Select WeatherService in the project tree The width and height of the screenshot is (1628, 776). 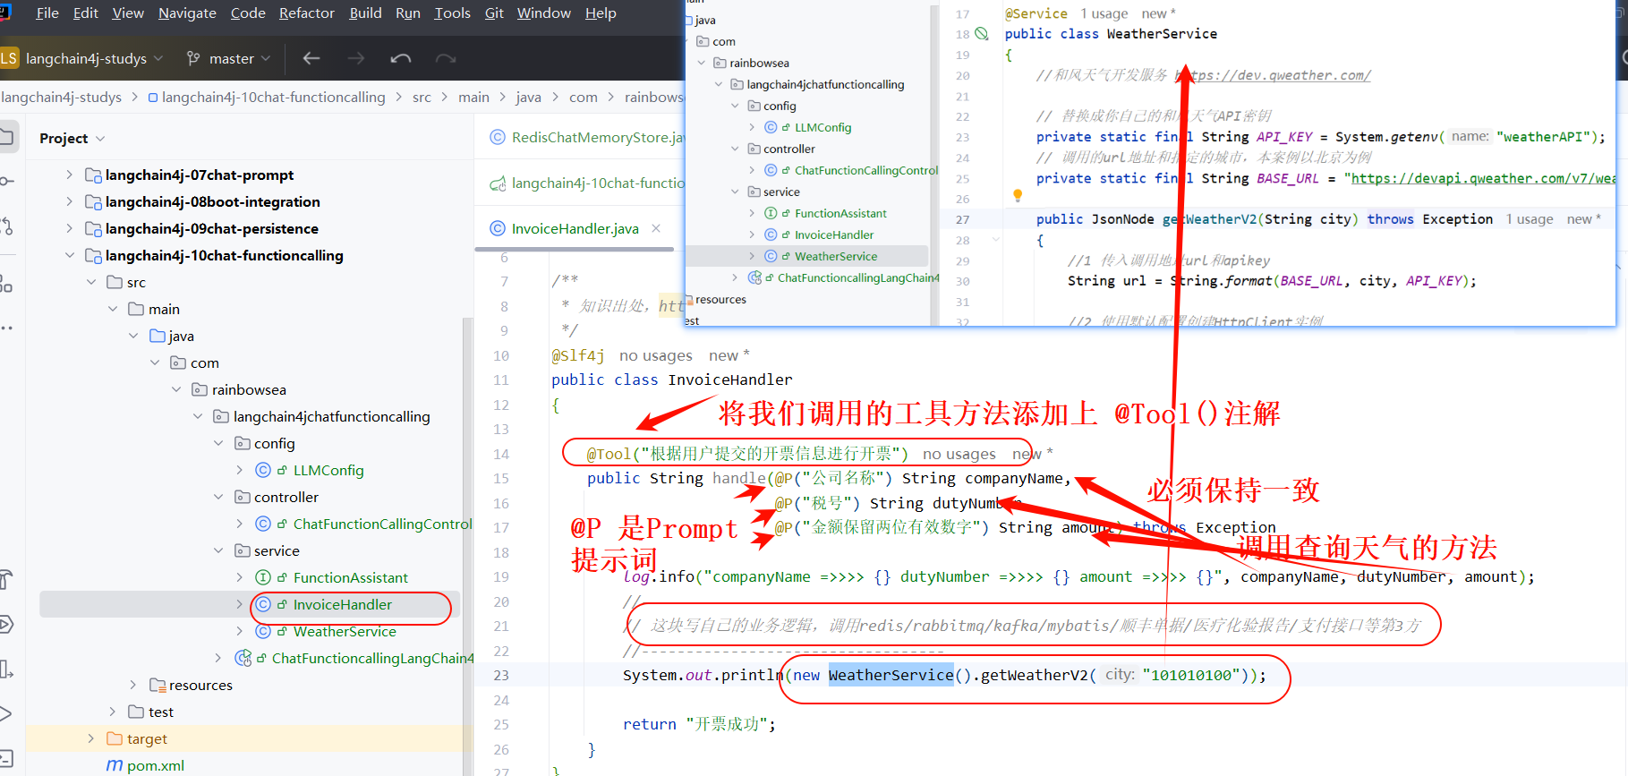(344, 631)
